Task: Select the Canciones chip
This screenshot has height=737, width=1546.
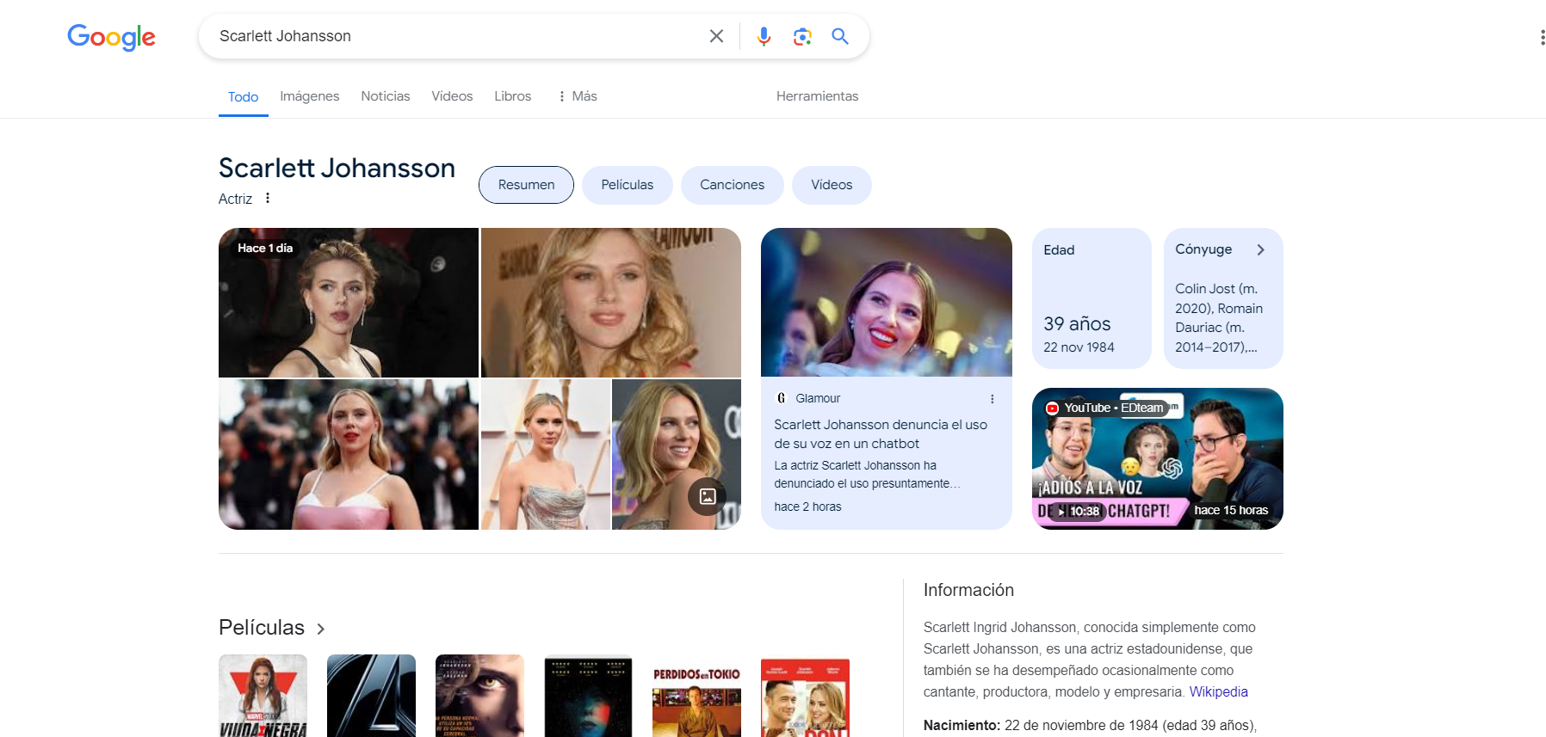Action: (732, 185)
